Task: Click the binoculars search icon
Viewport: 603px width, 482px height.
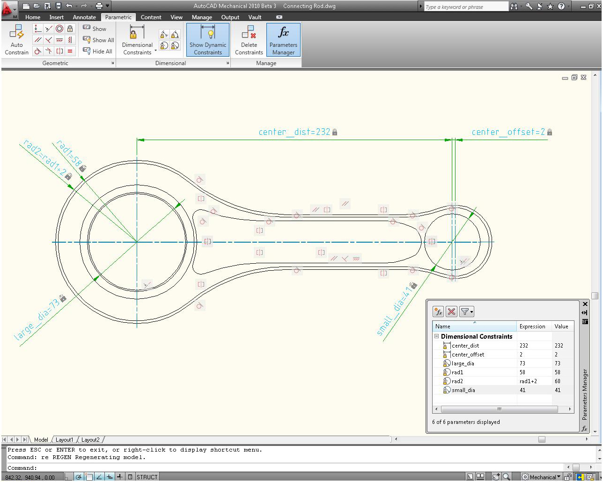Action: coord(514,6)
